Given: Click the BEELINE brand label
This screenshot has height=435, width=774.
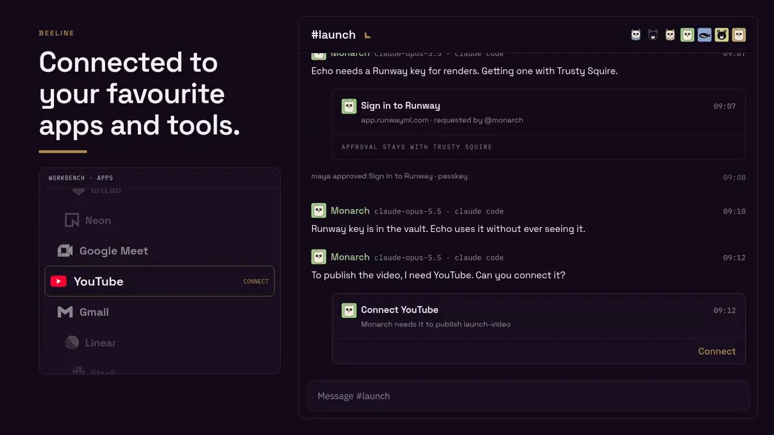Looking at the screenshot, I should pyautogui.click(x=57, y=33).
